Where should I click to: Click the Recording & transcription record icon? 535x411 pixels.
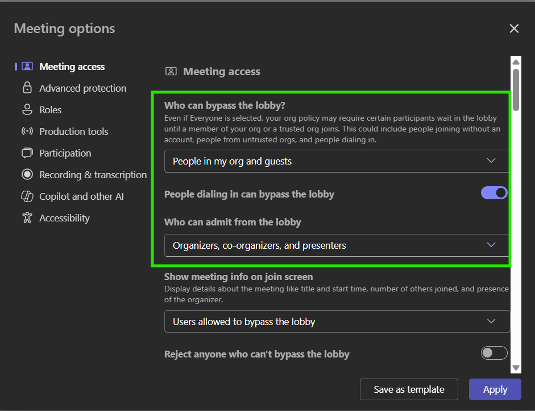point(27,175)
